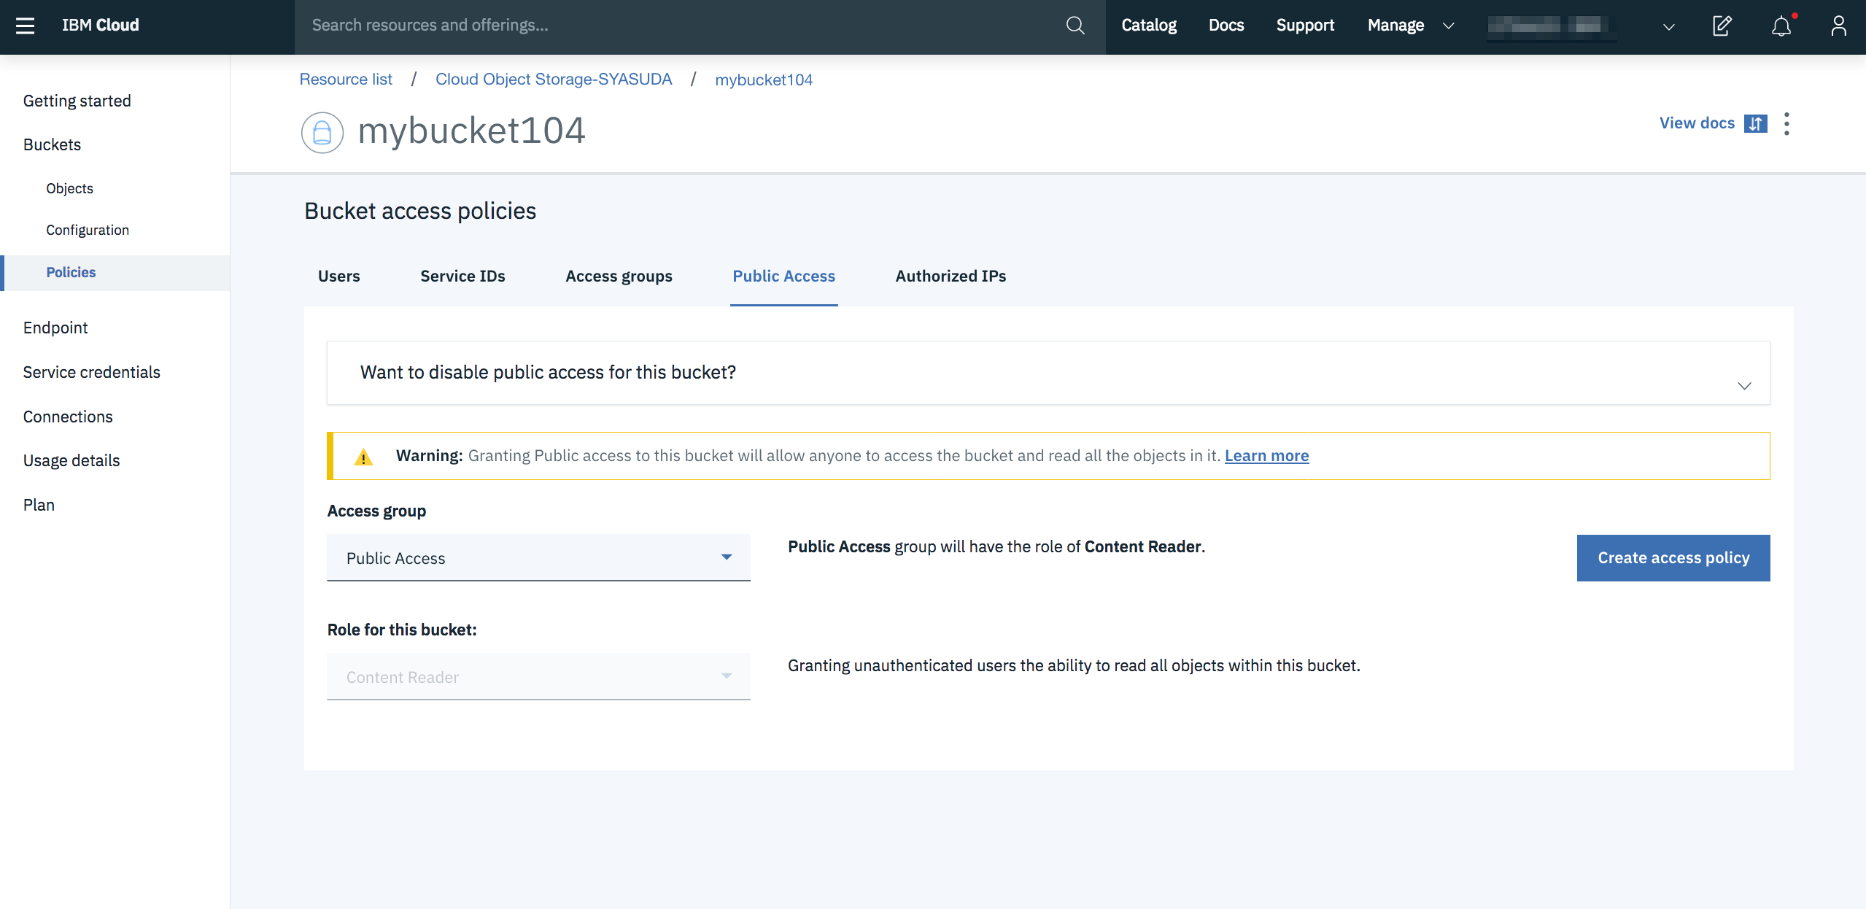Click the search magnifier icon
This screenshot has height=909, width=1866.
coord(1075,26)
